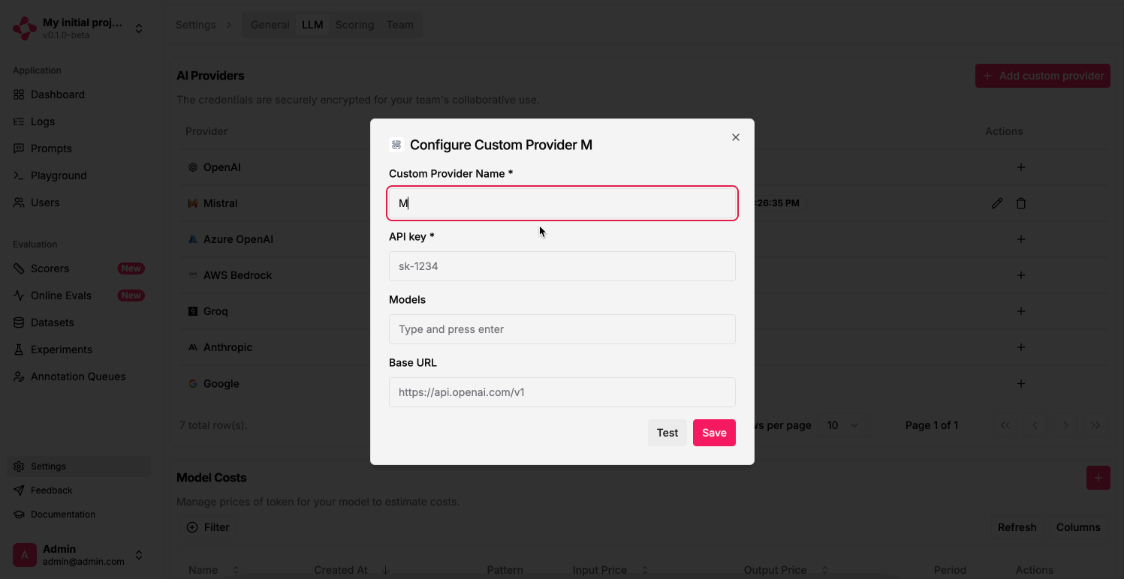1124x579 pixels.
Task: Expand the Admin account menu
Action: (x=138, y=554)
